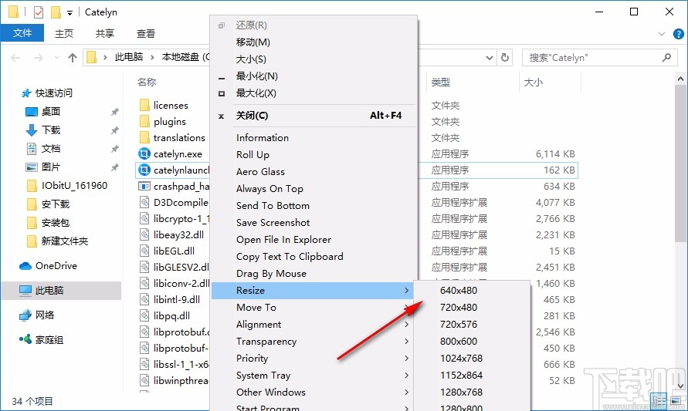Open the 安装包 sidebar folder
This screenshot has height=411, width=688.
click(56, 223)
